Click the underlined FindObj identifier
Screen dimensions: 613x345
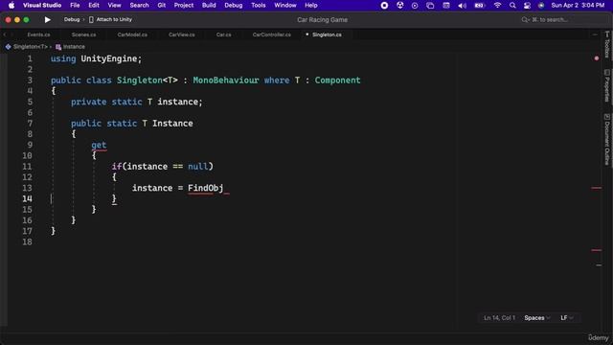pyautogui.click(x=206, y=188)
